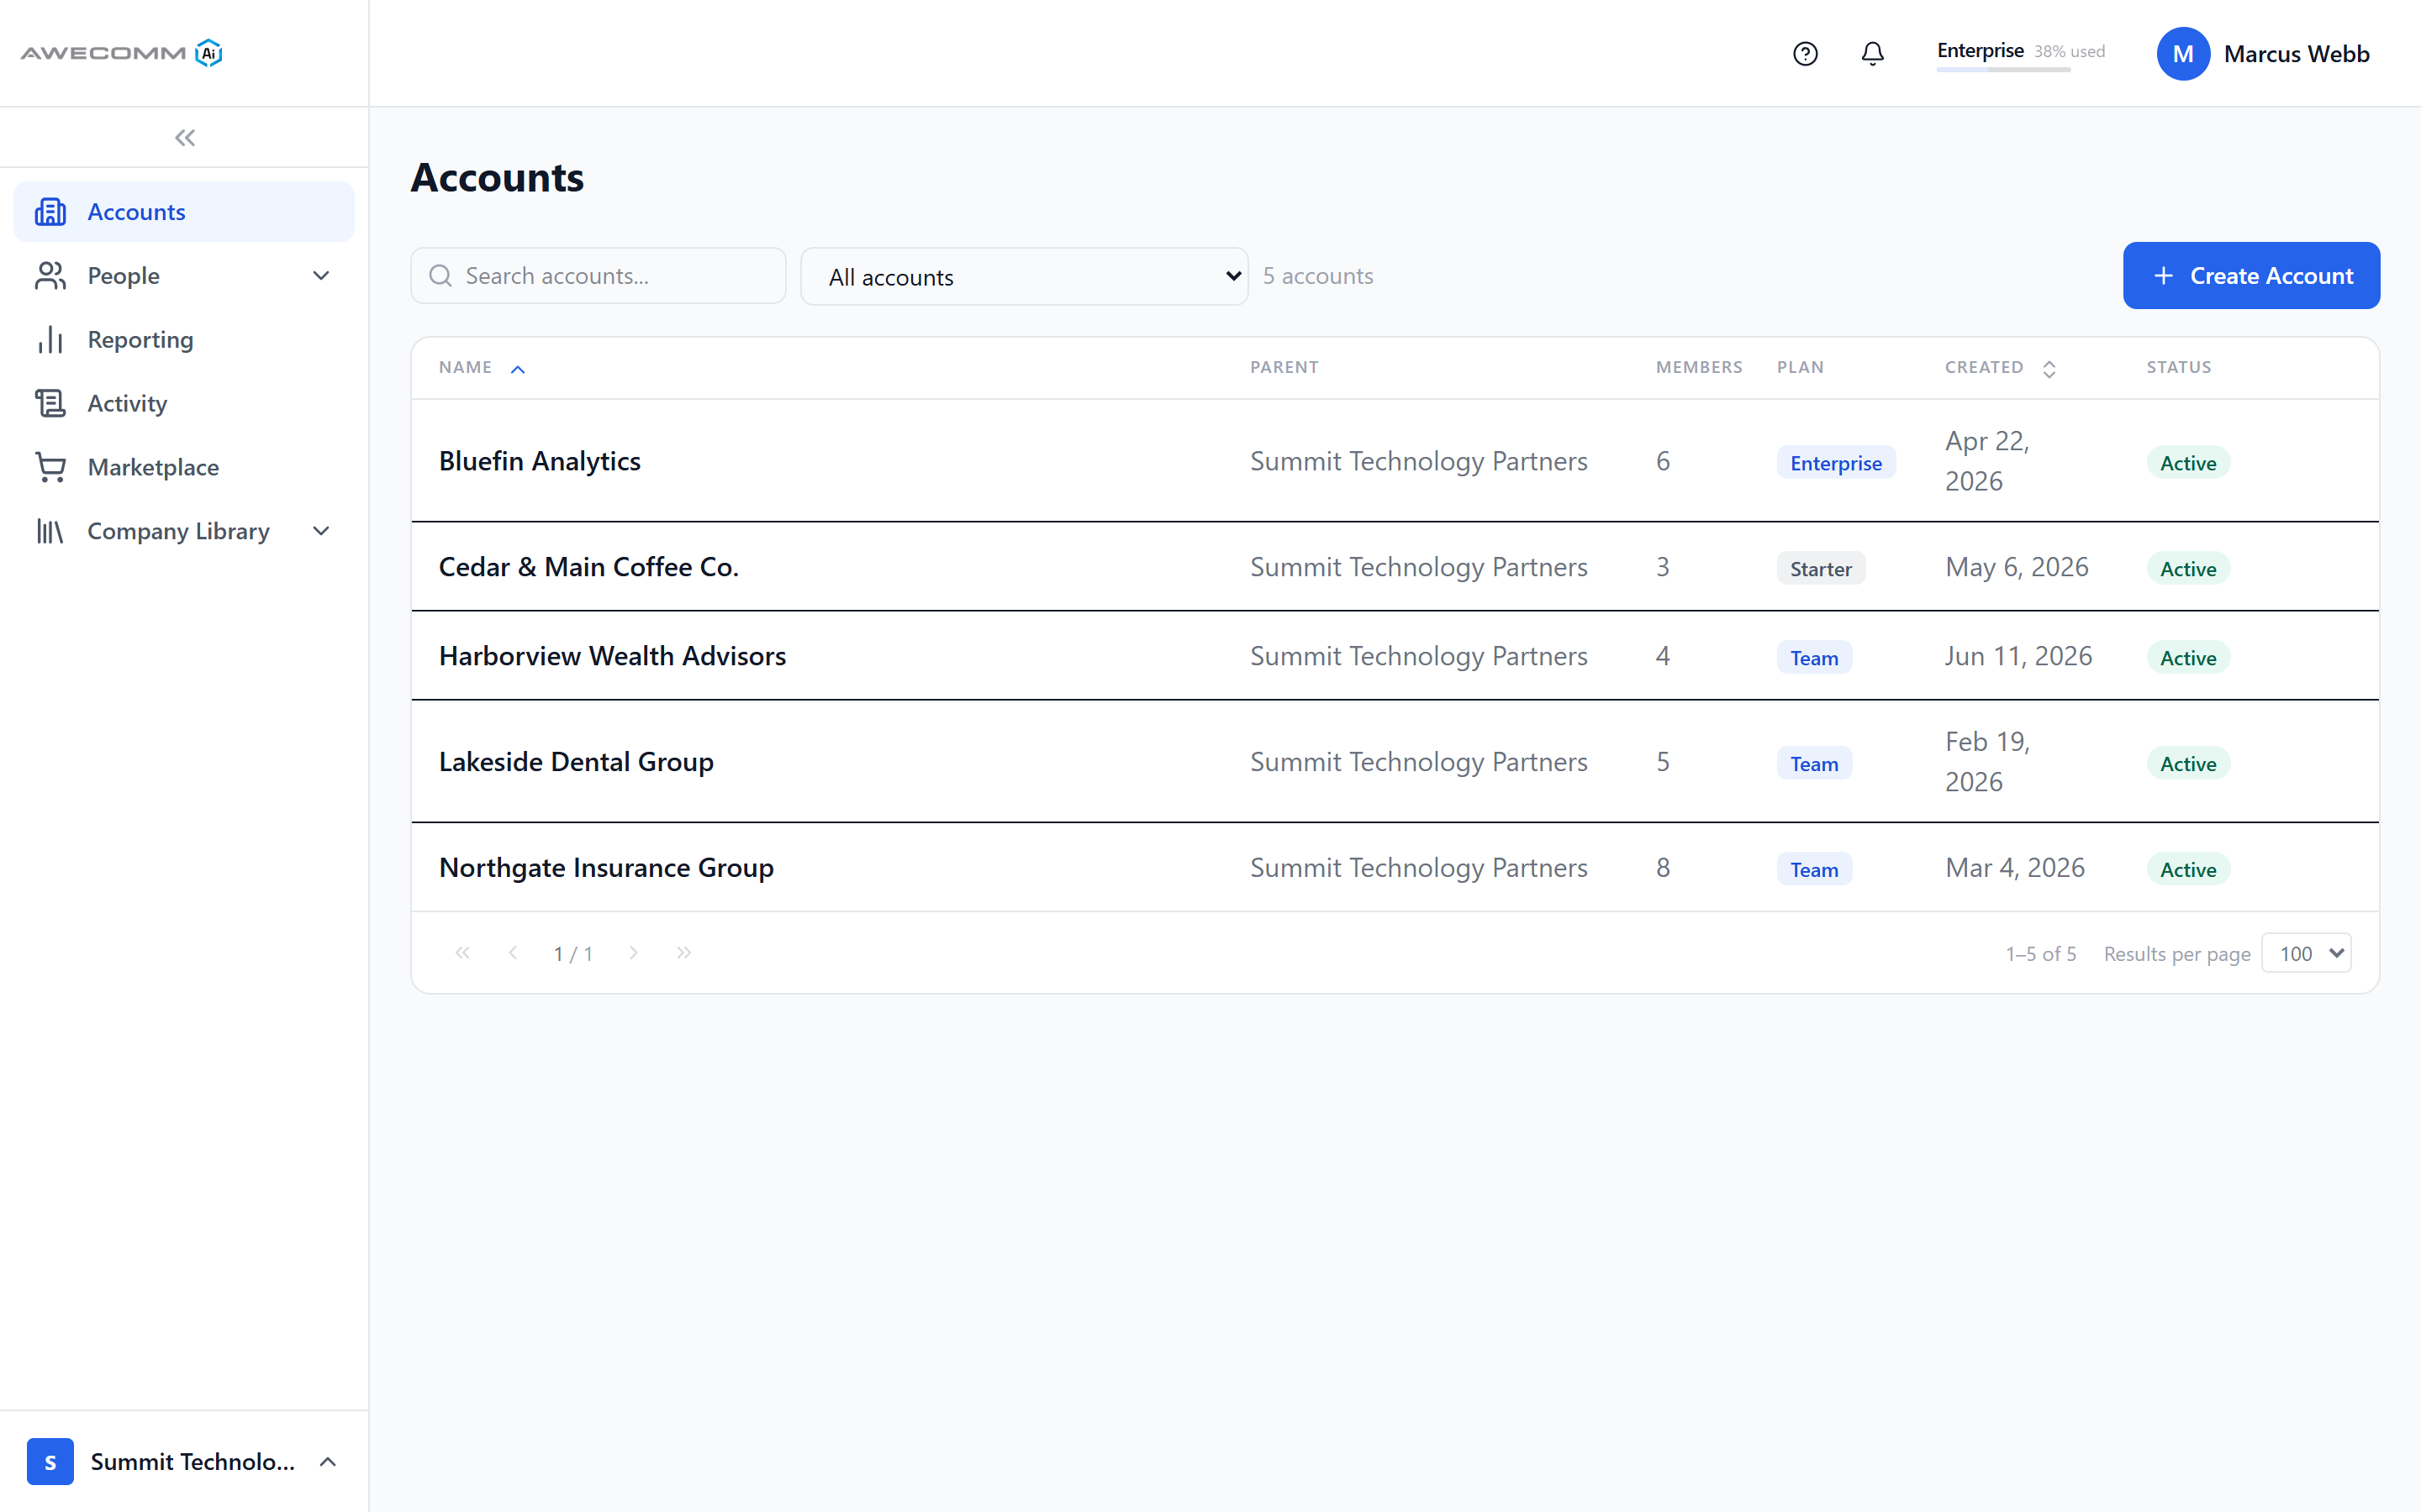Open the help question mark icon
This screenshot has width=2421, height=1512.
pos(1805,54)
